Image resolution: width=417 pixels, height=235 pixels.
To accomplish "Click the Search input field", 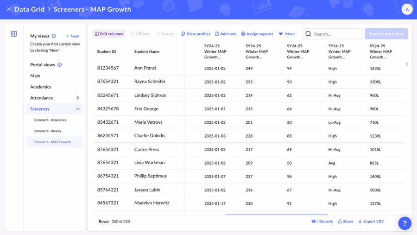I will (336, 34).
